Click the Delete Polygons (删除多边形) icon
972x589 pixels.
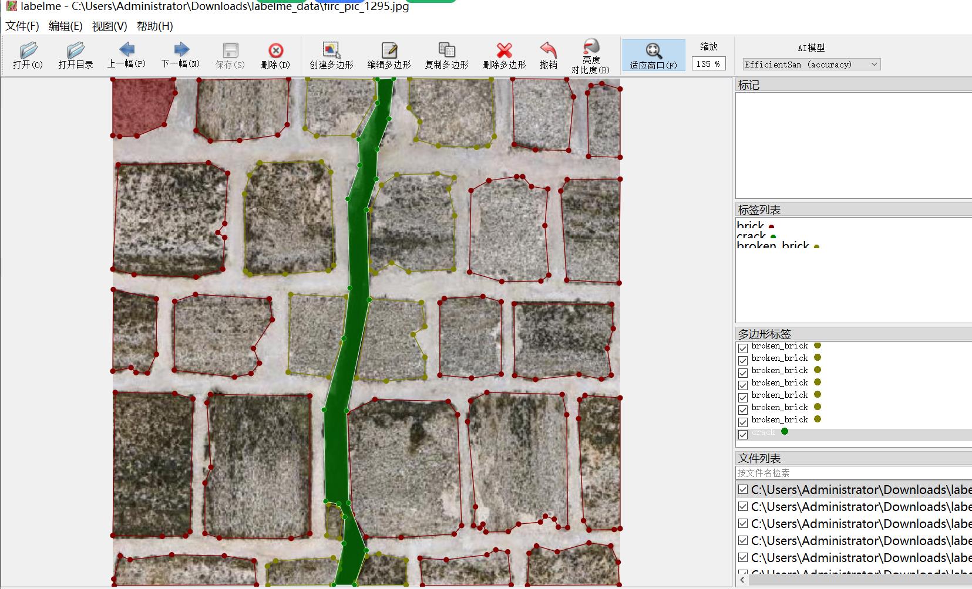tap(504, 50)
